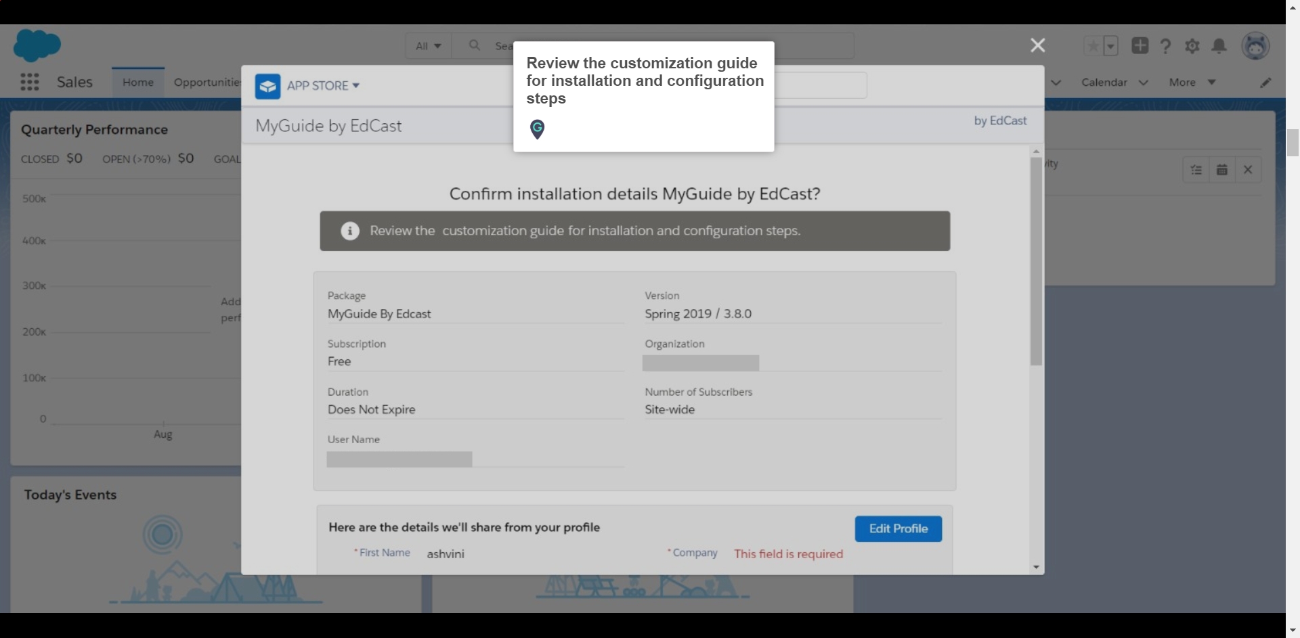Click the Sales app name
This screenshot has height=638, width=1300.
click(x=74, y=82)
